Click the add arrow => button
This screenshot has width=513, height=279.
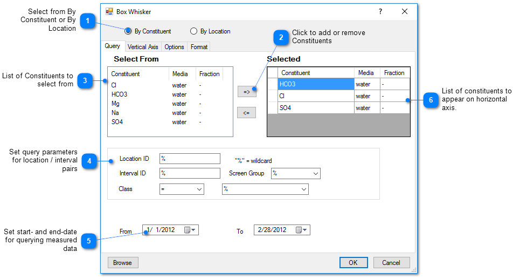click(x=247, y=92)
